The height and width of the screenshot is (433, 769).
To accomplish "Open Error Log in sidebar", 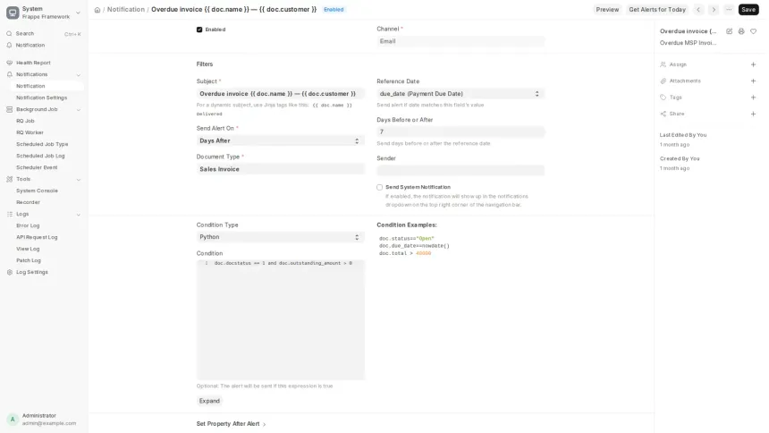I will coord(28,225).
